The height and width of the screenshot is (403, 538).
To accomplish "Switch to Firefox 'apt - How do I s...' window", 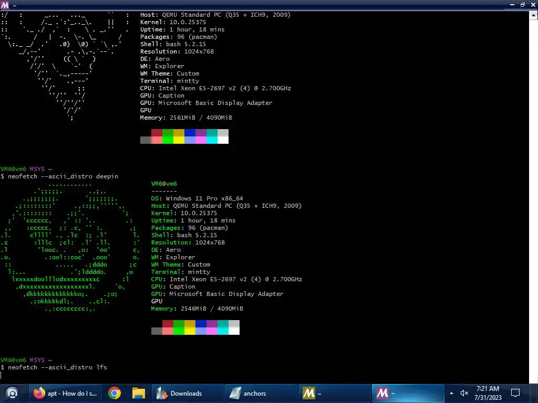I will [x=65, y=393].
